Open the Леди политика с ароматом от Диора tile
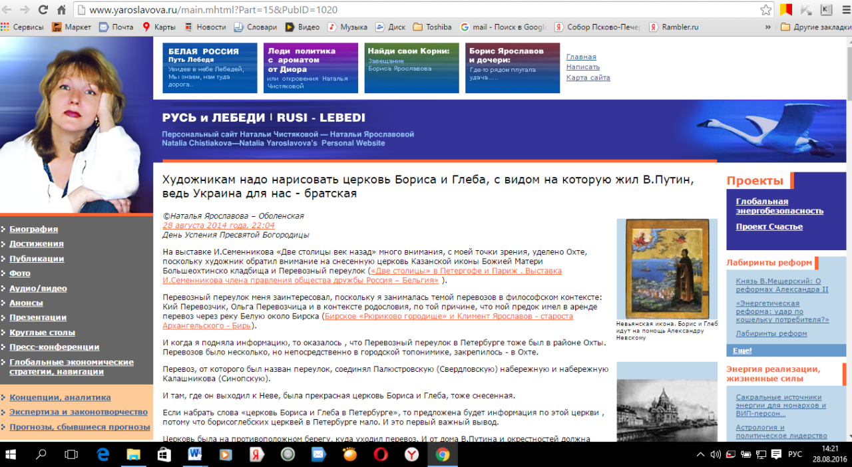The image size is (852, 467). click(x=311, y=68)
